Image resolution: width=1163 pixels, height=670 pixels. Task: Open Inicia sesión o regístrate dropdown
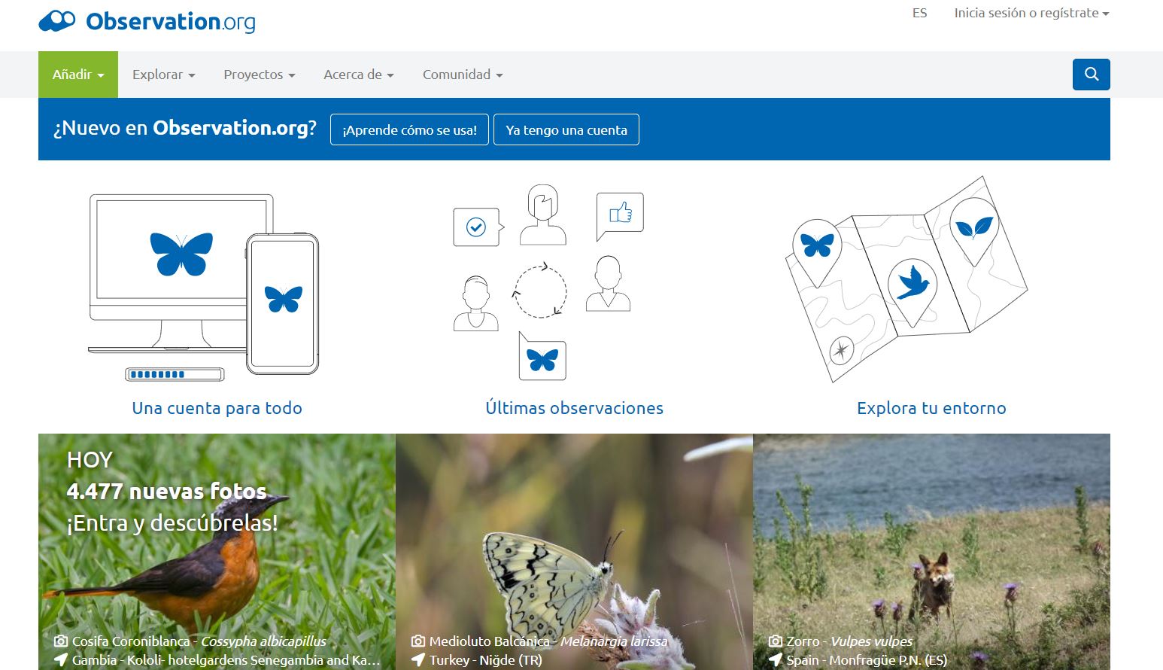coord(1031,14)
